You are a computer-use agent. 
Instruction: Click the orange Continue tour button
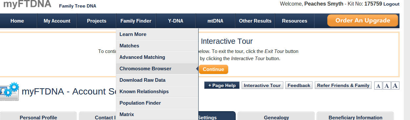point(213,69)
